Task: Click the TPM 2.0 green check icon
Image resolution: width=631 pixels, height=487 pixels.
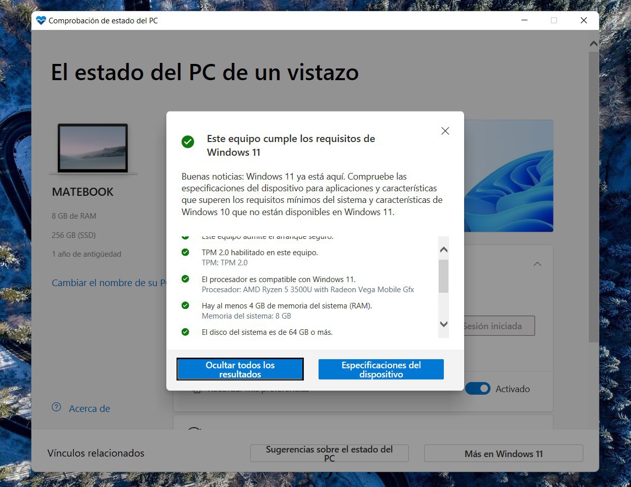Action: [x=185, y=252]
